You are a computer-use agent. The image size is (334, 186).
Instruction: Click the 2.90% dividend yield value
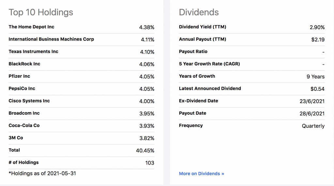pyautogui.click(x=317, y=27)
